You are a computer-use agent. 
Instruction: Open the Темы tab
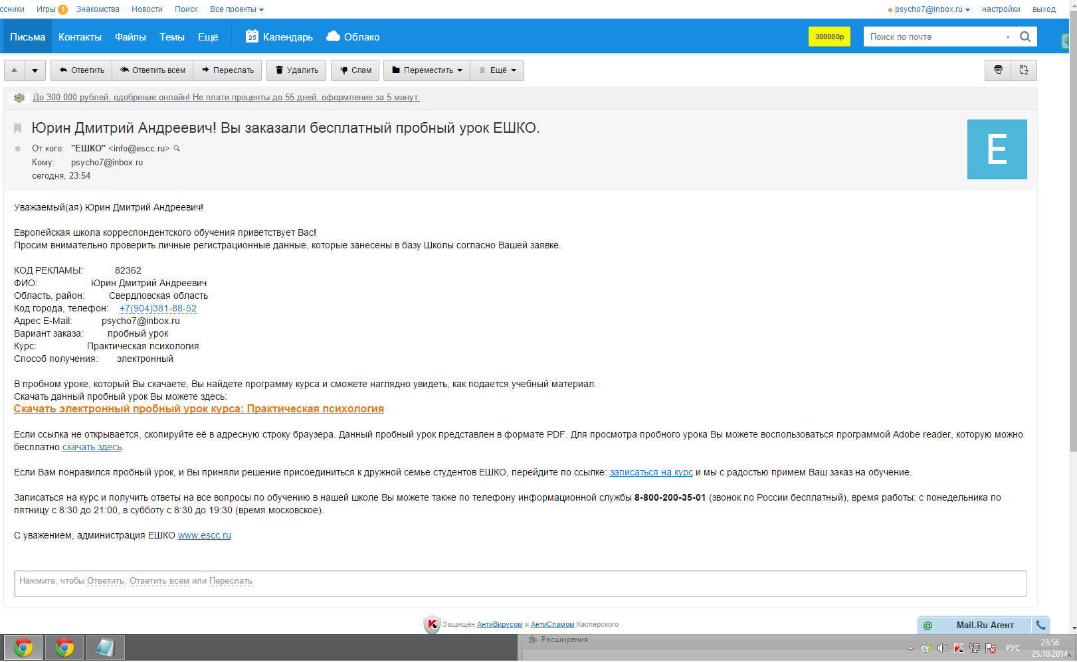[172, 37]
